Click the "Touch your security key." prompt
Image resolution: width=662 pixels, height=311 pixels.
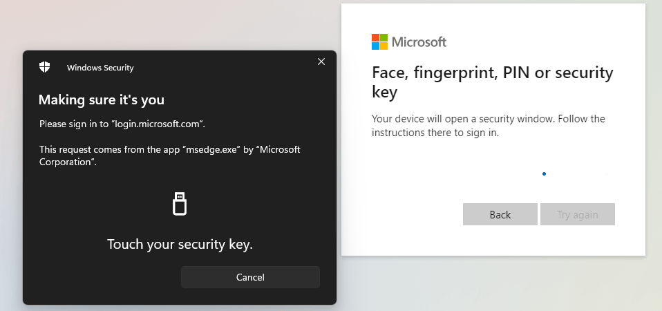coord(180,244)
